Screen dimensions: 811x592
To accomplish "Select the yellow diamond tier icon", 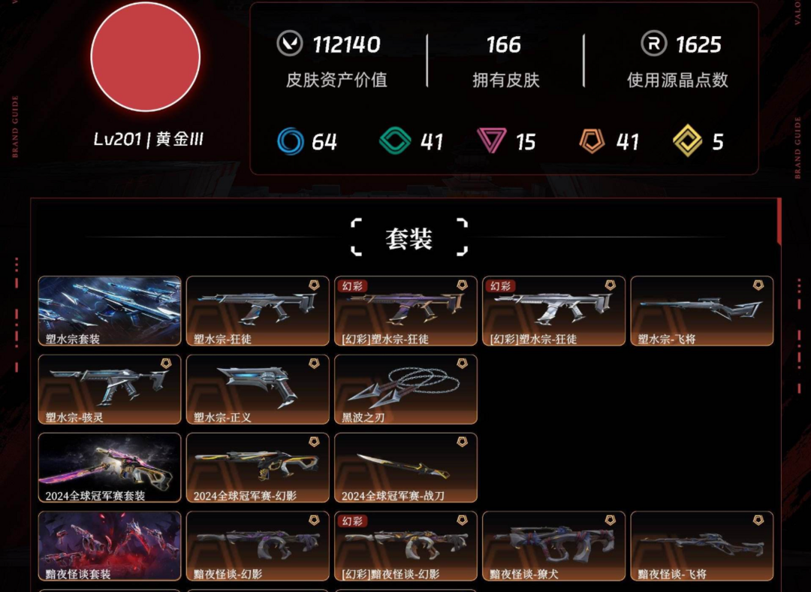I will pyautogui.click(x=687, y=140).
